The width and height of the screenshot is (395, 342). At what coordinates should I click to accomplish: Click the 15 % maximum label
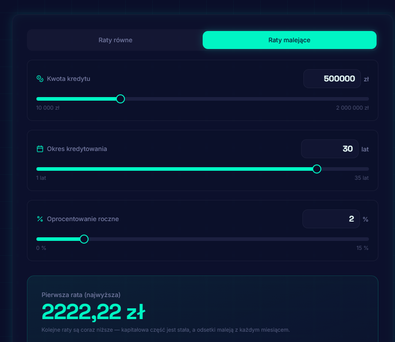(x=362, y=248)
